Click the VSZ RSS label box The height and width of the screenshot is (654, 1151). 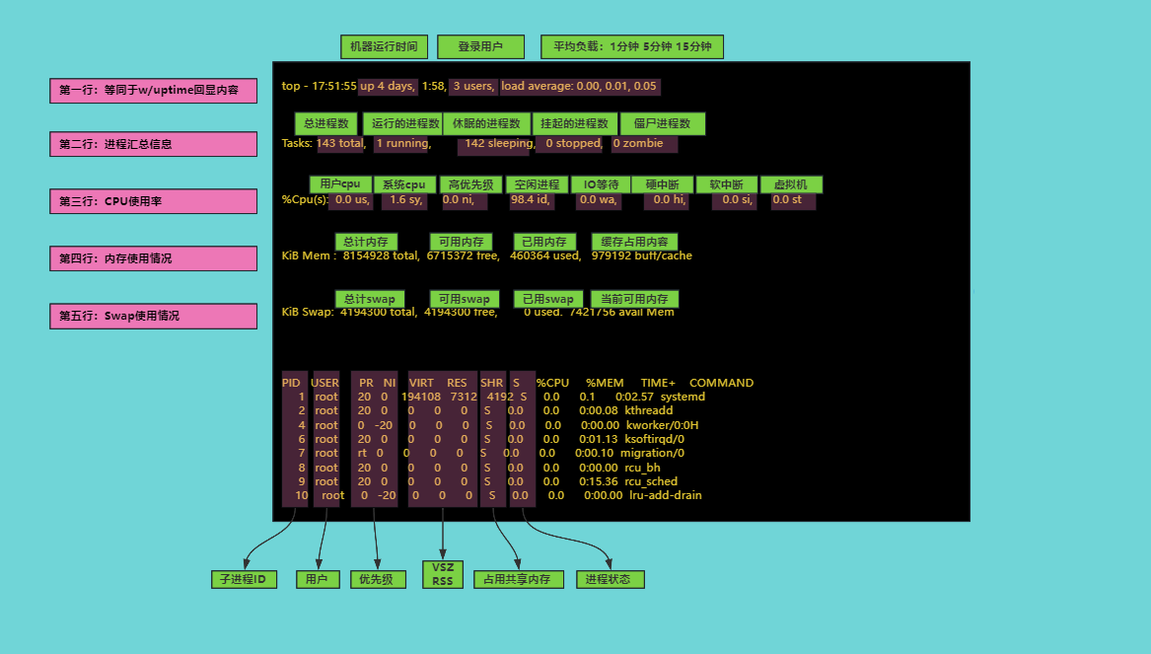click(x=443, y=574)
